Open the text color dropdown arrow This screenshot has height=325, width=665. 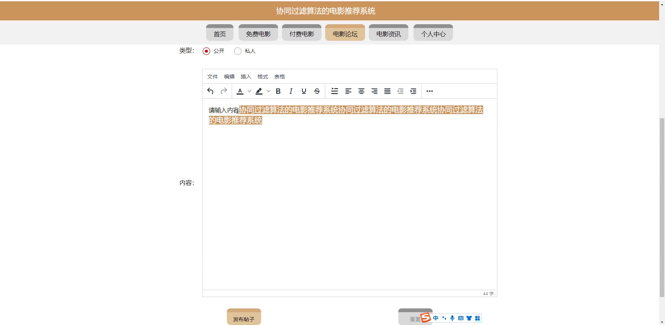[x=249, y=91]
